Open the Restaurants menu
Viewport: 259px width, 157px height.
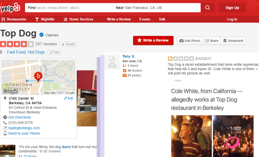[x=14, y=19]
